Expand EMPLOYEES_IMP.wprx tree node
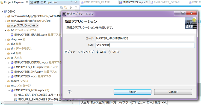This screenshot has width=201, height=105. point(9,72)
